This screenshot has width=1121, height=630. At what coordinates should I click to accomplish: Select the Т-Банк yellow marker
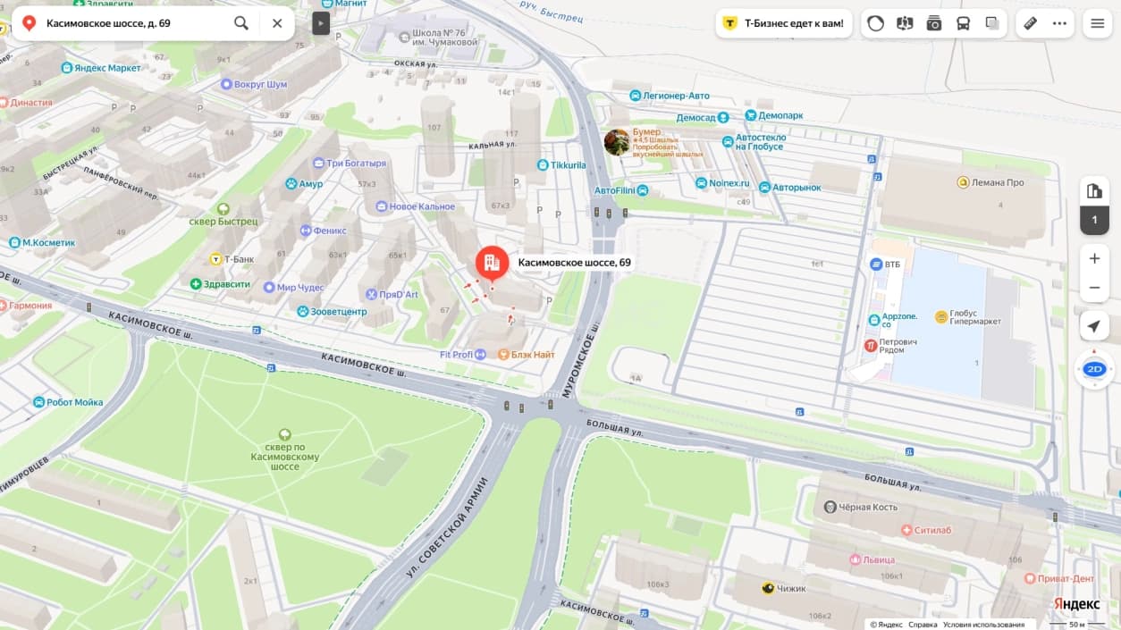[x=215, y=259]
